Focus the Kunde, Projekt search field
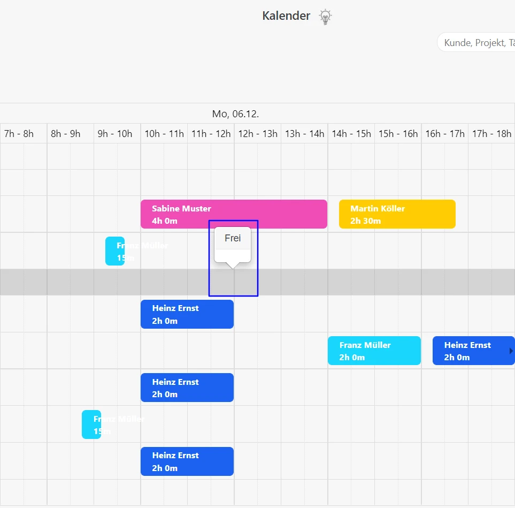 (x=476, y=43)
